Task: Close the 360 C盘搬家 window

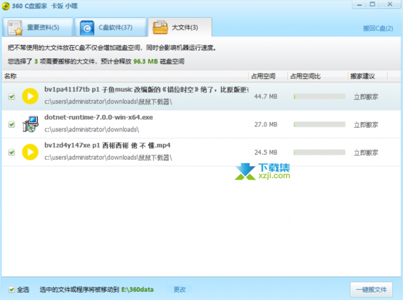Action: tap(390, 4)
